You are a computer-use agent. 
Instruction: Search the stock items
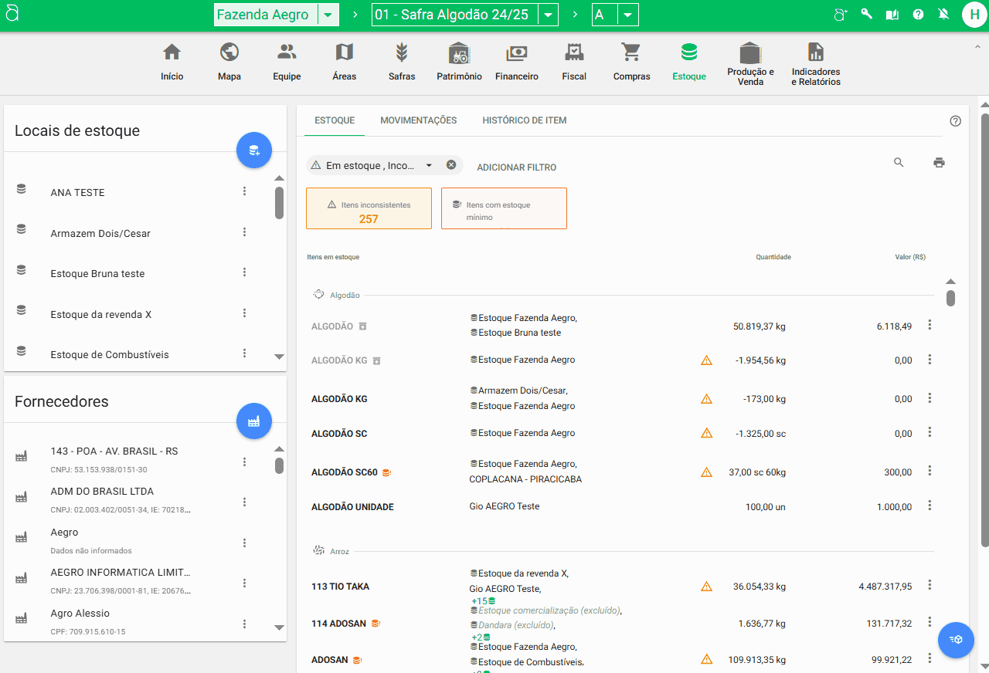899,163
